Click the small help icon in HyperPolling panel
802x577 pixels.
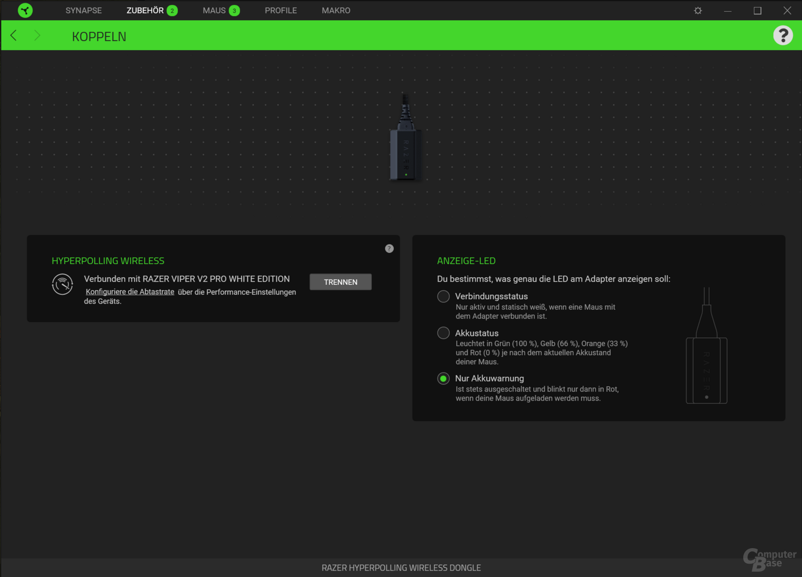(389, 248)
